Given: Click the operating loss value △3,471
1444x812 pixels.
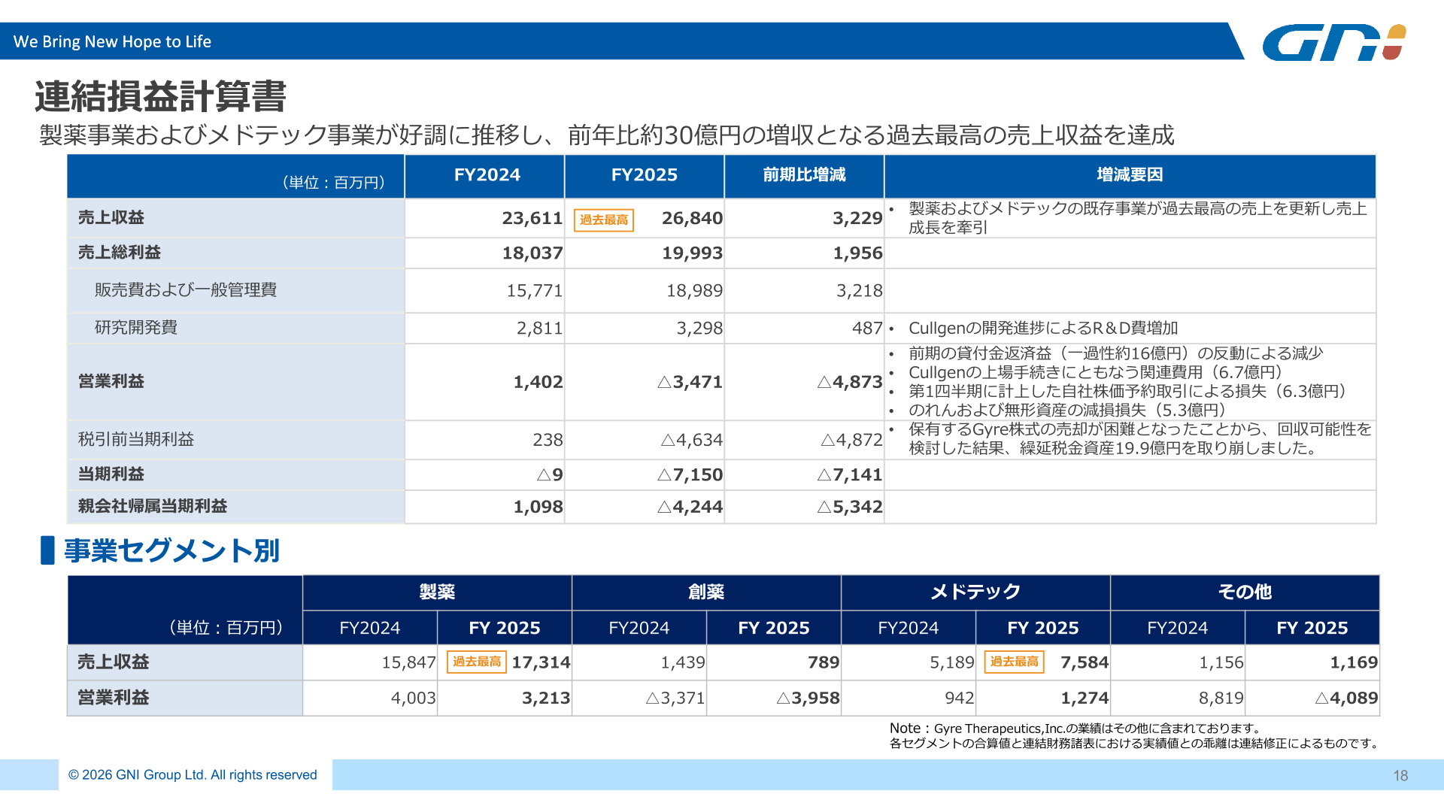Looking at the screenshot, I should (690, 382).
